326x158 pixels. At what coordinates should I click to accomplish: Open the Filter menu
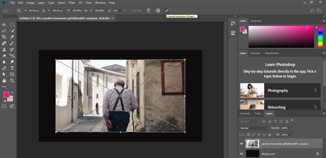(72, 3)
